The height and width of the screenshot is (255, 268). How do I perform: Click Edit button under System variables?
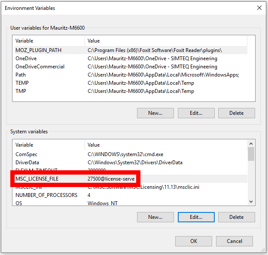click(196, 217)
